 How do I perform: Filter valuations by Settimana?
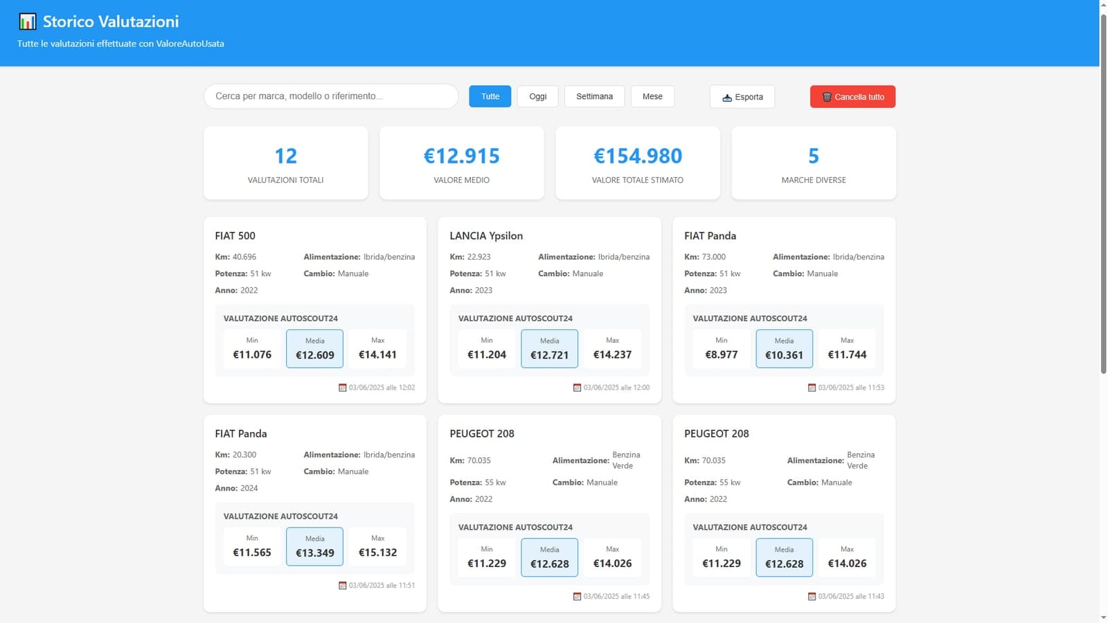pos(594,96)
